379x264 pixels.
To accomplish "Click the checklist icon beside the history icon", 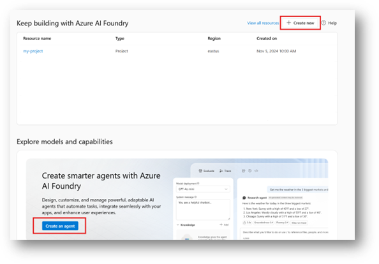I will [x=243, y=171].
